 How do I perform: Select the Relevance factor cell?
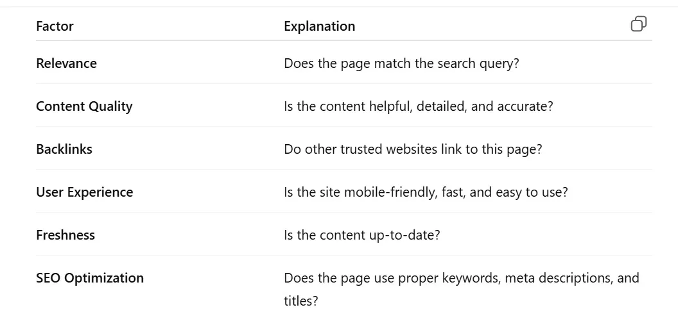67,63
